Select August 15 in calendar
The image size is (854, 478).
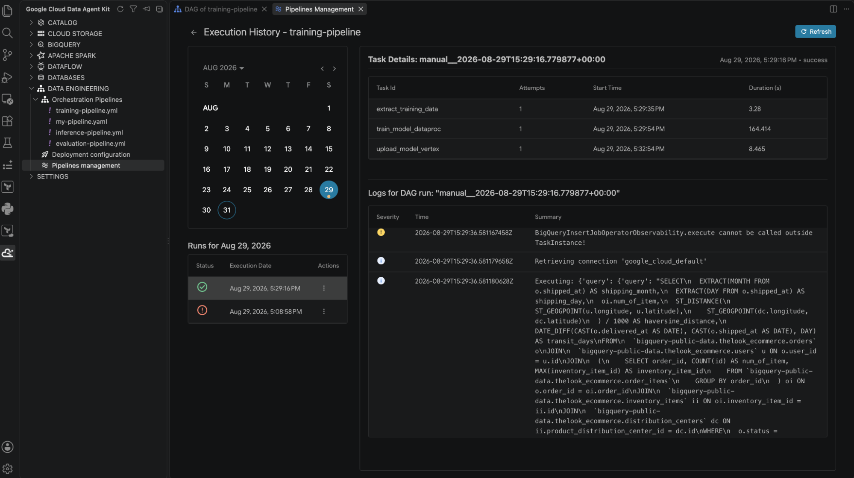[x=329, y=149]
